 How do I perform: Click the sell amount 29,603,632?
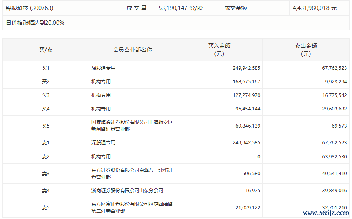pos(333,109)
